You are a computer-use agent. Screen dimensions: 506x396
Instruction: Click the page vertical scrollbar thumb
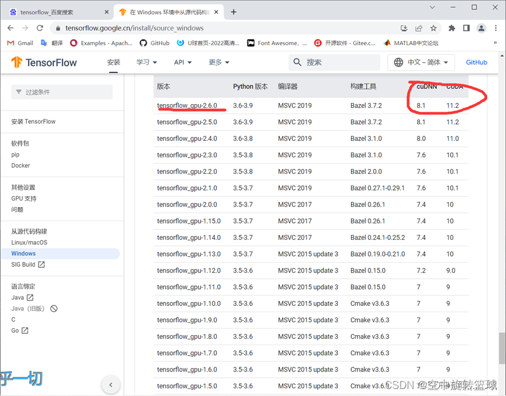[501, 348]
